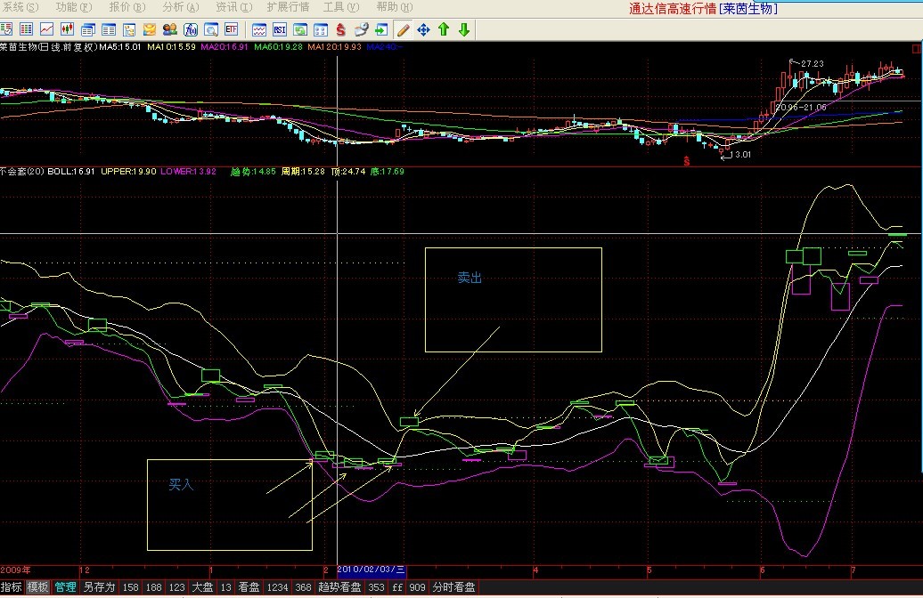Click the green up arrow icon
Viewport: 923px width, 598px height.
point(444,29)
